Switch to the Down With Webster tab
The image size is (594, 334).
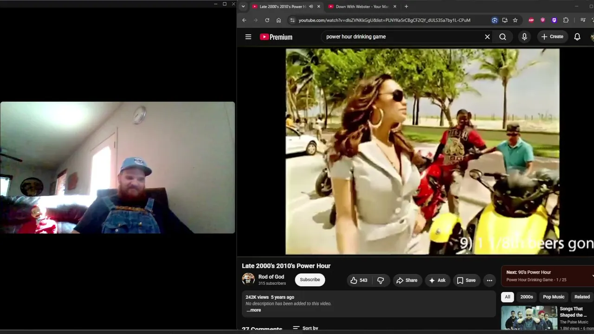pyautogui.click(x=362, y=6)
